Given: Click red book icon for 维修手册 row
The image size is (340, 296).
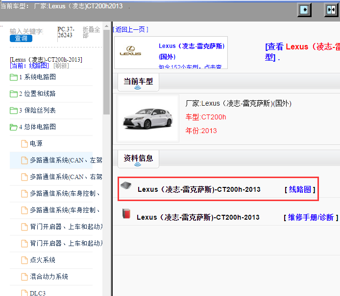Looking at the screenshot, I should pos(126,213).
